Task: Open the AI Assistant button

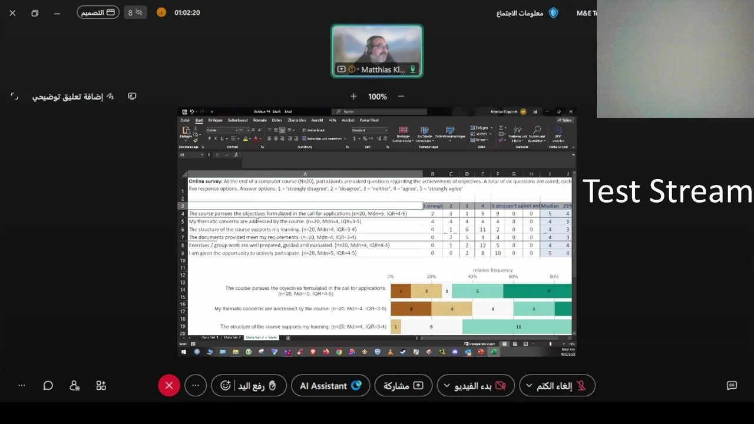Action: pyautogui.click(x=330, y=385)
